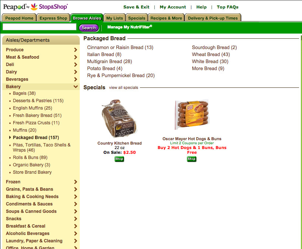Focus the product search field
This screenshot has height=249, width=302.
(x=40, y=27)
